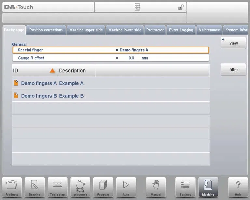
Task: Click the filter button
Action: coord(233,70)
